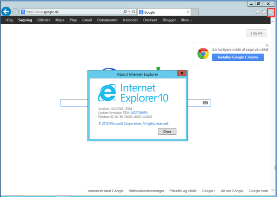The width and height of the screenshot is (277, 197).
Task: Click the blue Back arrow button
Action: [6, 12]
